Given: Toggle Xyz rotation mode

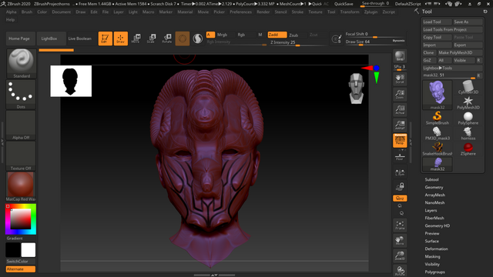Looking at the screenshot, I should [x=400, y=199].
